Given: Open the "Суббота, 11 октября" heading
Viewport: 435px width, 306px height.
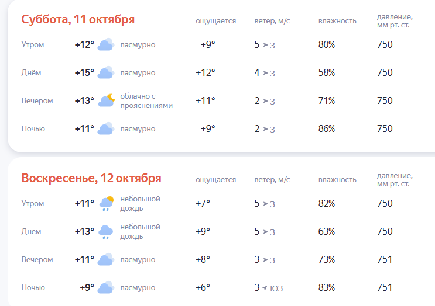Looking at the screenshot, I should [x=78, y=20].
